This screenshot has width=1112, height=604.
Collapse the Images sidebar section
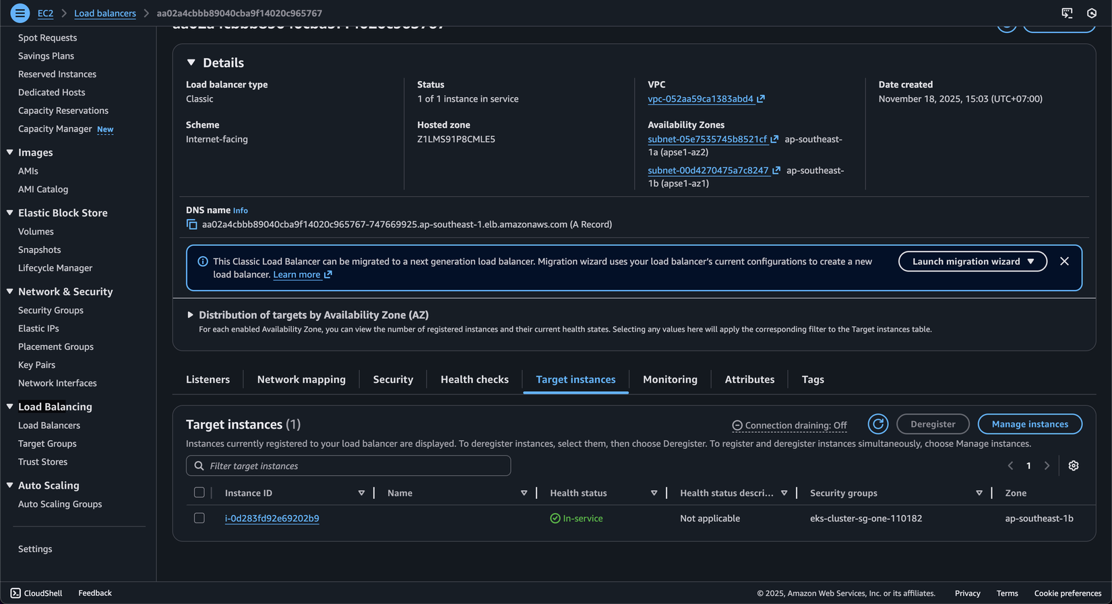pyautogui.click(x=10, y=152)
